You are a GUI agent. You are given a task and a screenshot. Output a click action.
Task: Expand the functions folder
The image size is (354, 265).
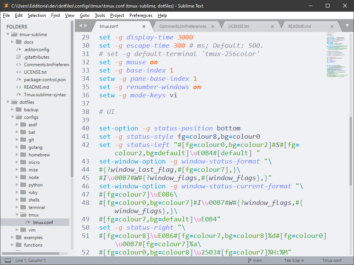(x=12, y=245)
